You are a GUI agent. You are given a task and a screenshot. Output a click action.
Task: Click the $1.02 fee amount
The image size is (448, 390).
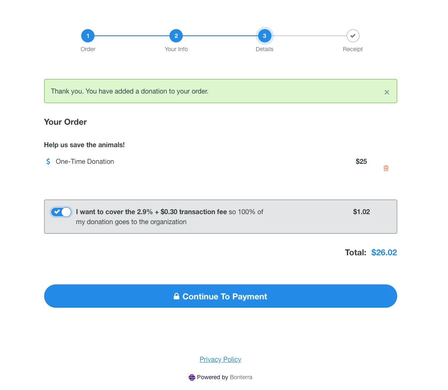[x=361, y=212]
